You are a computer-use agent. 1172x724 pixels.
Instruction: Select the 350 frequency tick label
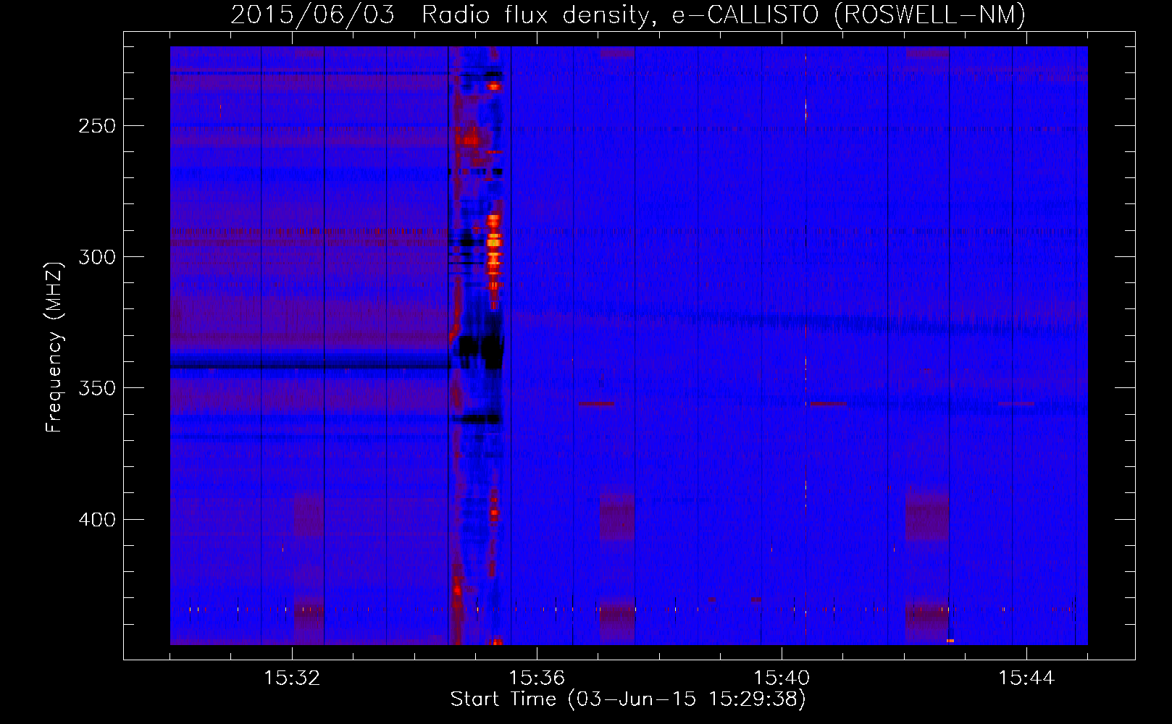(97, 388)
